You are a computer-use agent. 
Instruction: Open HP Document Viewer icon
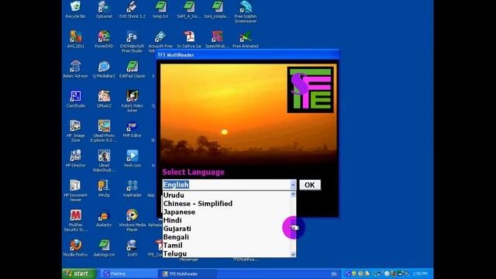click(x=75, y=191)
